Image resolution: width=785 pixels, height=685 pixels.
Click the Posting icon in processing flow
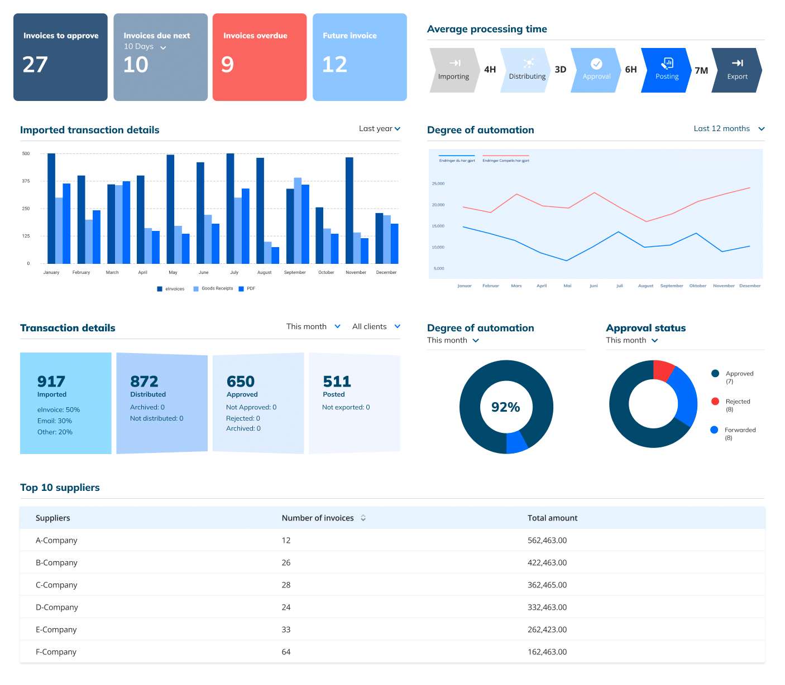tap(667, 63)
